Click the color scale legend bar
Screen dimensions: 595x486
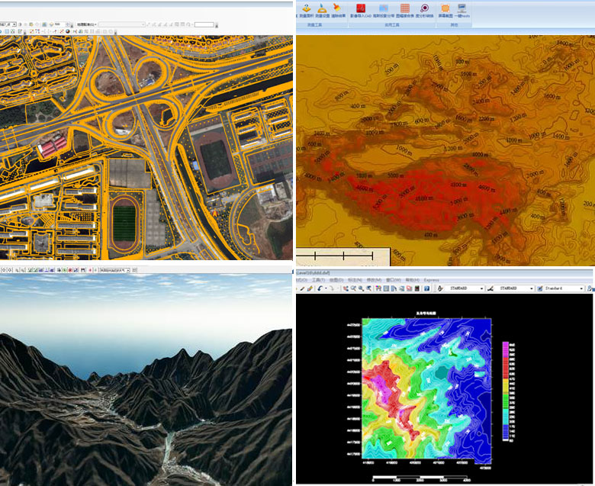coord(505,391)
